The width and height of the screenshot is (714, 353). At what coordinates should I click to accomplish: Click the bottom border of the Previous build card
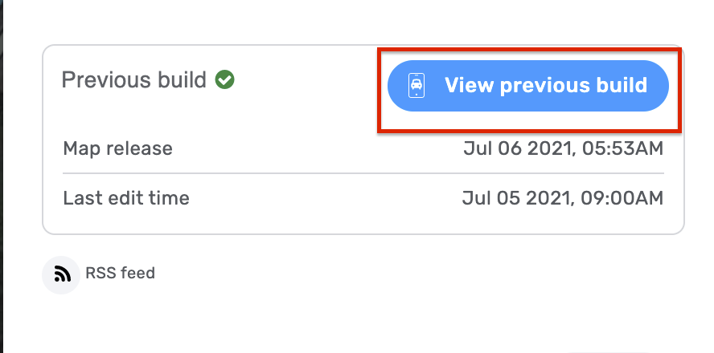tap(363, 234)
